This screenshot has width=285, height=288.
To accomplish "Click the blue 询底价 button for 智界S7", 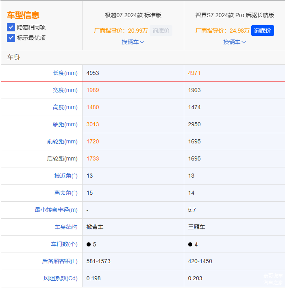I will tap(263, 31).
